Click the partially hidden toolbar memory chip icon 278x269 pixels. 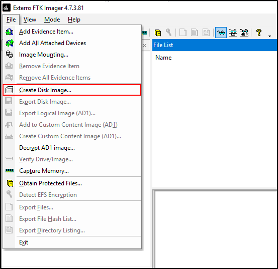click(x=144, y=33)
